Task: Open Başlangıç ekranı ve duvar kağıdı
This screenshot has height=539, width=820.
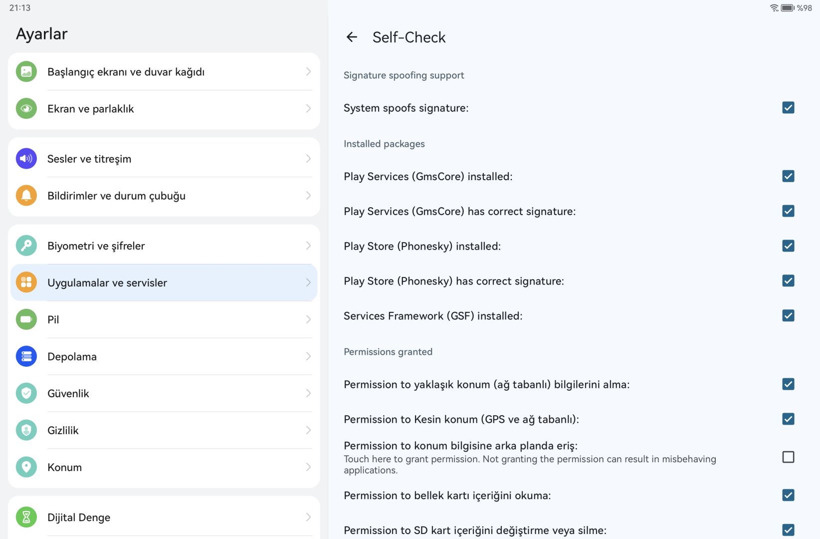Action: coord(164,72)
